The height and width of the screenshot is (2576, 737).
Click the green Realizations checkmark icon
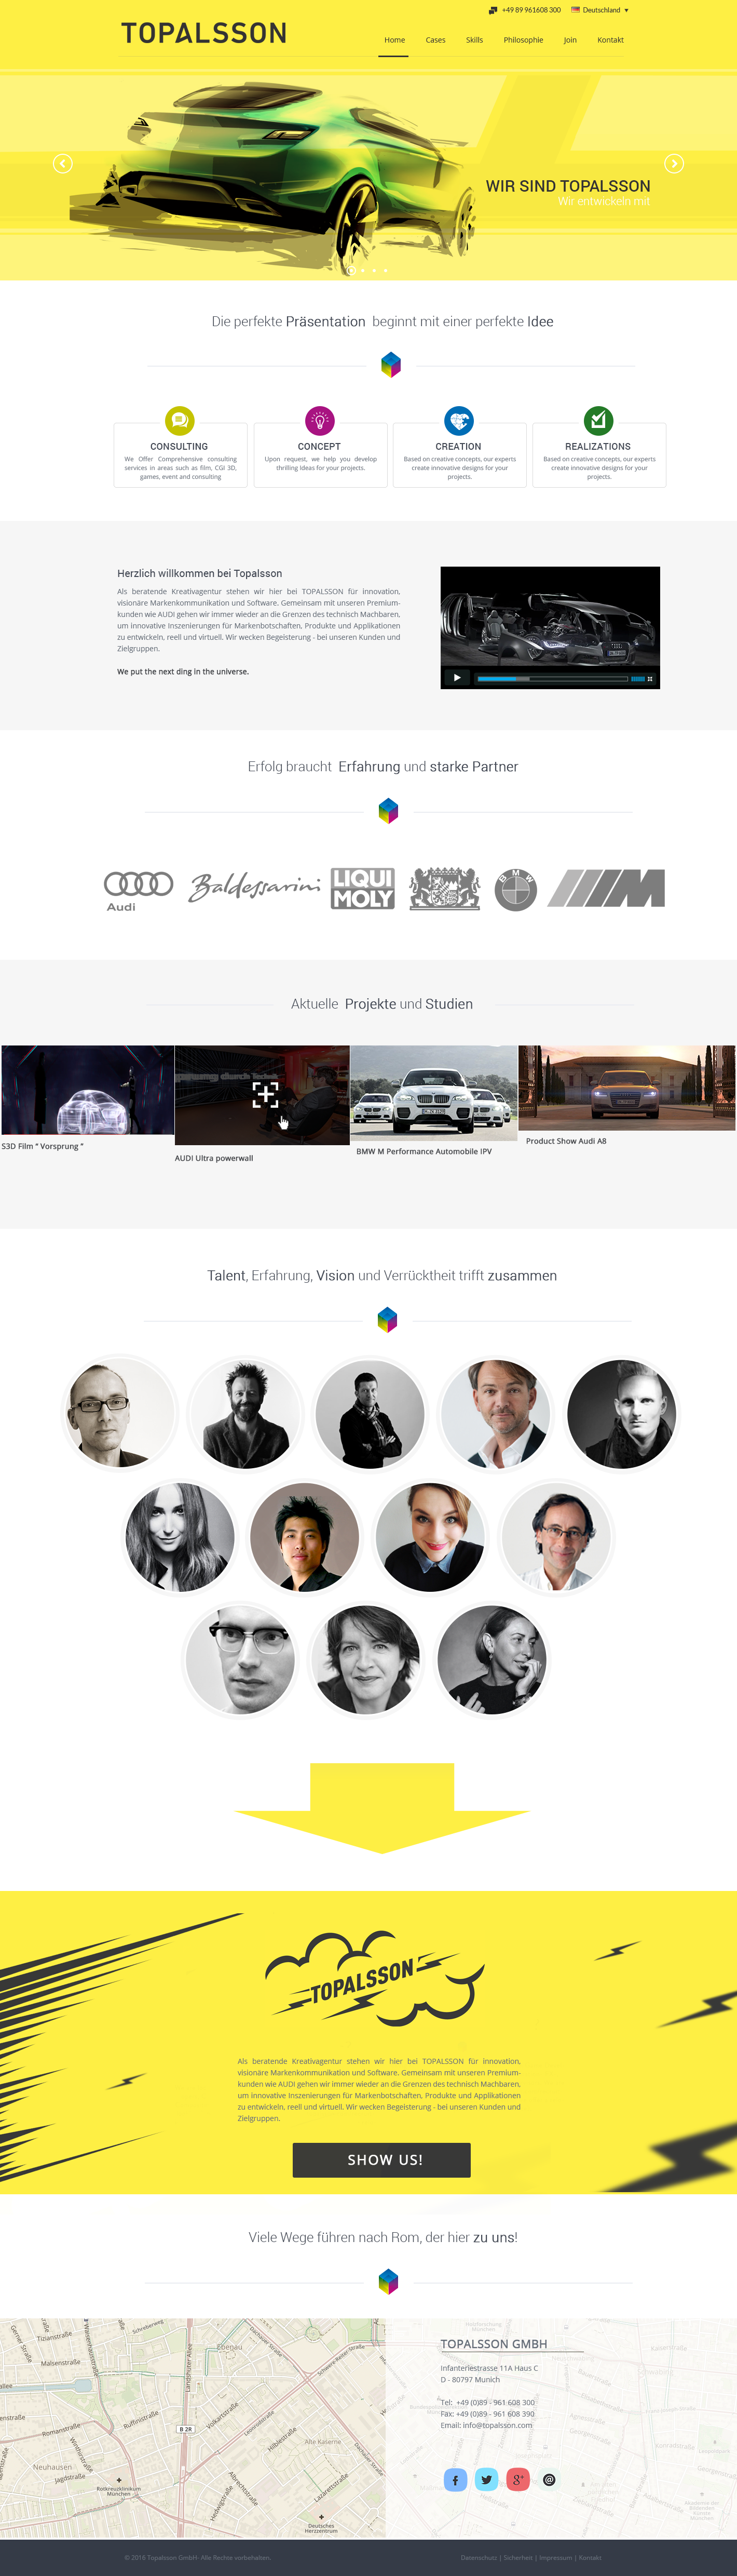[598, 420]
